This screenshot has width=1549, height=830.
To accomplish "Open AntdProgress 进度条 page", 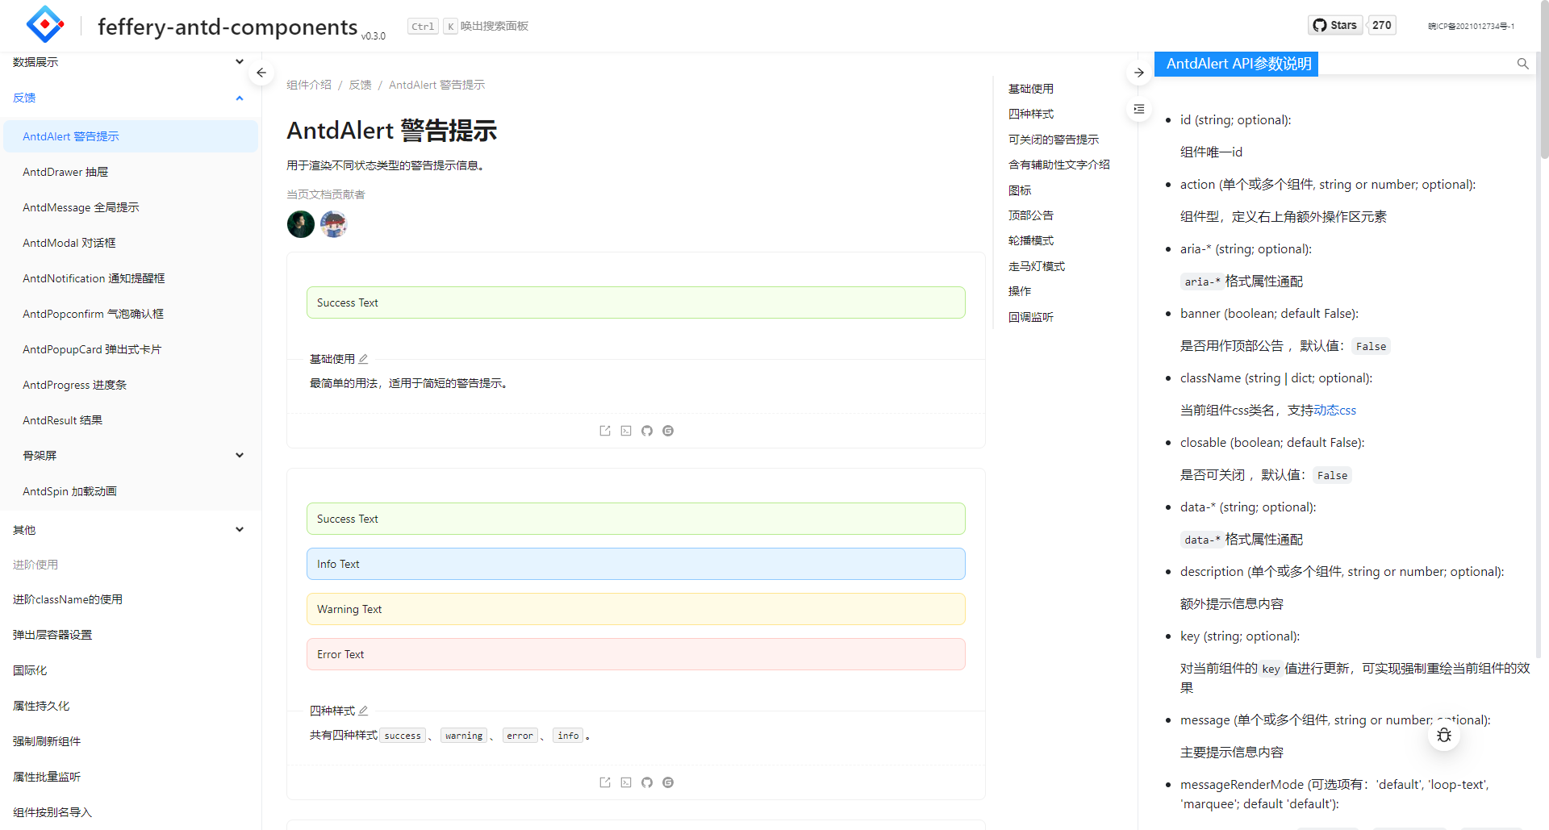I will pos(131,385).
